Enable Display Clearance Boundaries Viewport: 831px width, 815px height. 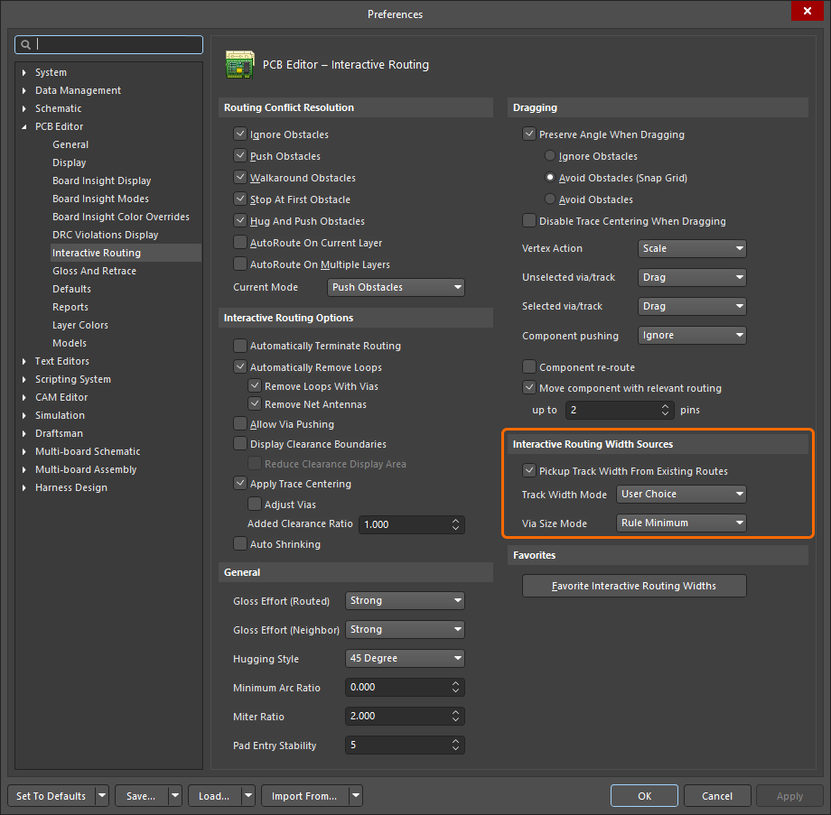click(x=240, y=444)
